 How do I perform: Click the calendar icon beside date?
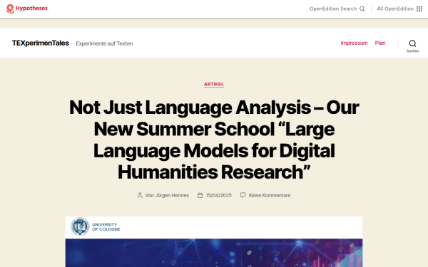pos(200,195)
